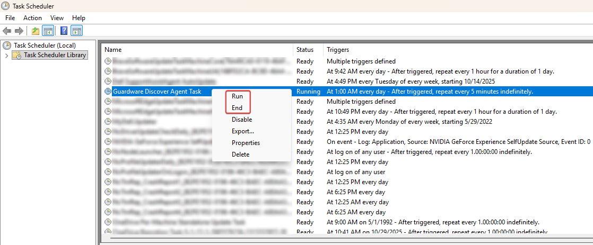593x245 pixels.
Task: Click the Forward arrow toolbar icon
Action: tap(19, 31)
